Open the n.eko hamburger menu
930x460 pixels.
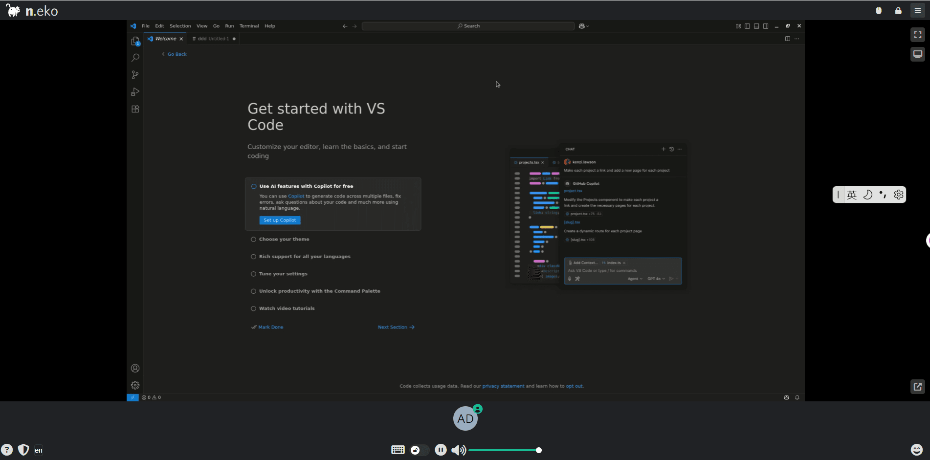(x=917, y=10)
